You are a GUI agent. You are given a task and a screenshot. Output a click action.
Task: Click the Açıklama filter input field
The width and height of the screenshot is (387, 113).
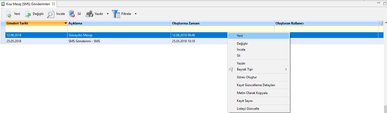(119, 29)
